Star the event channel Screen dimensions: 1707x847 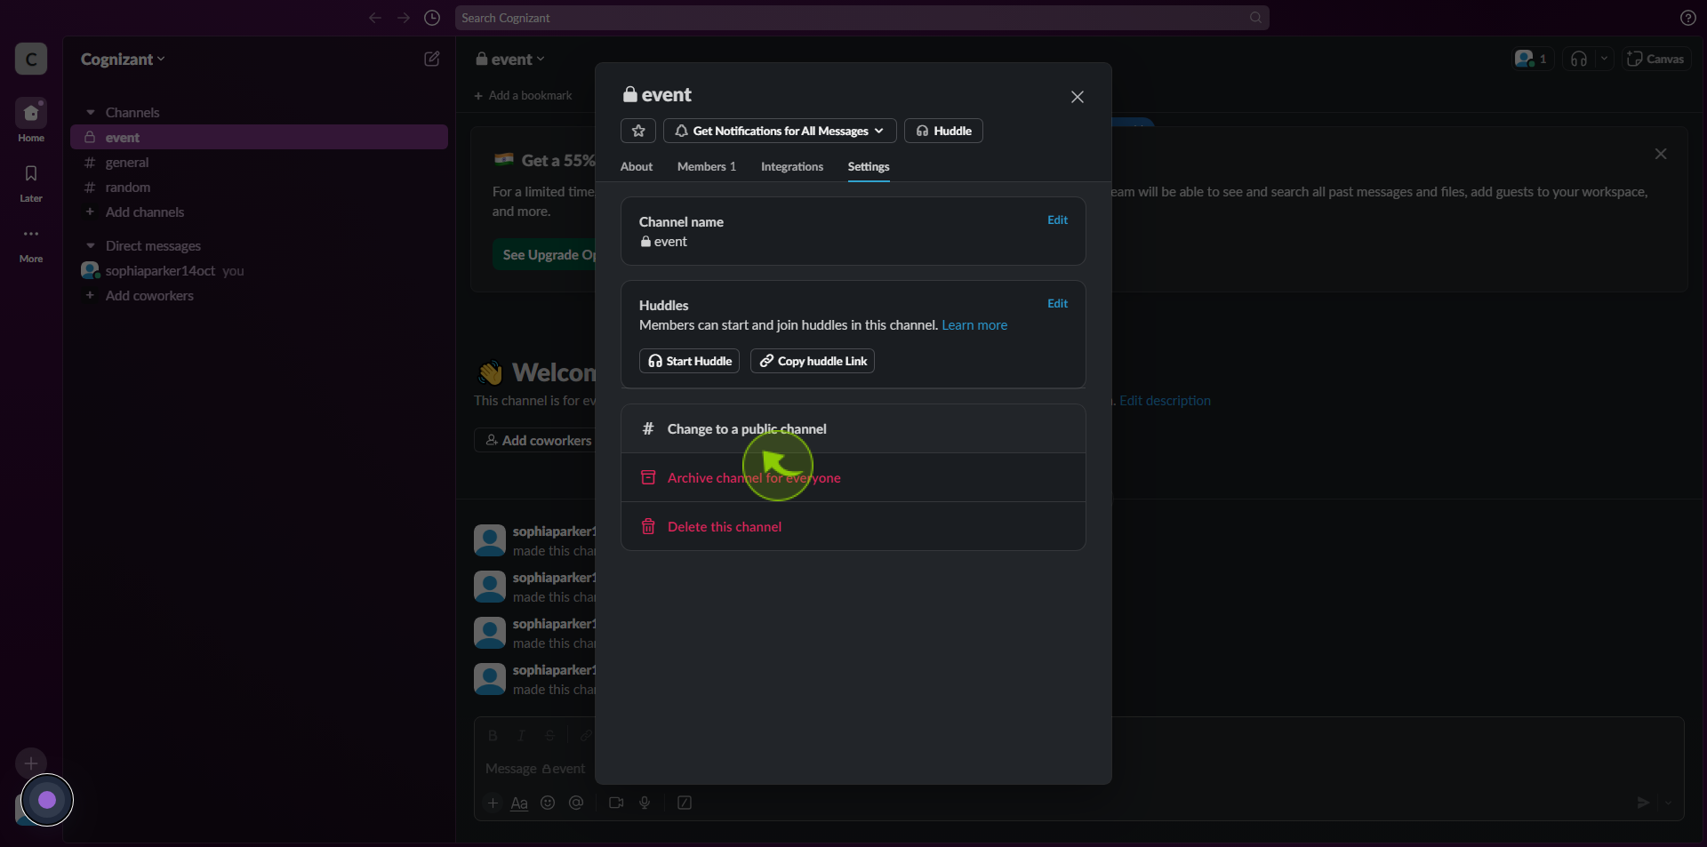pos(638,131)
